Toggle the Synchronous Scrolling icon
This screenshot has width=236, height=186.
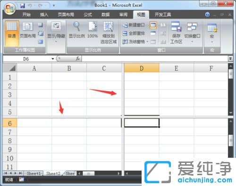pos(163,33)
